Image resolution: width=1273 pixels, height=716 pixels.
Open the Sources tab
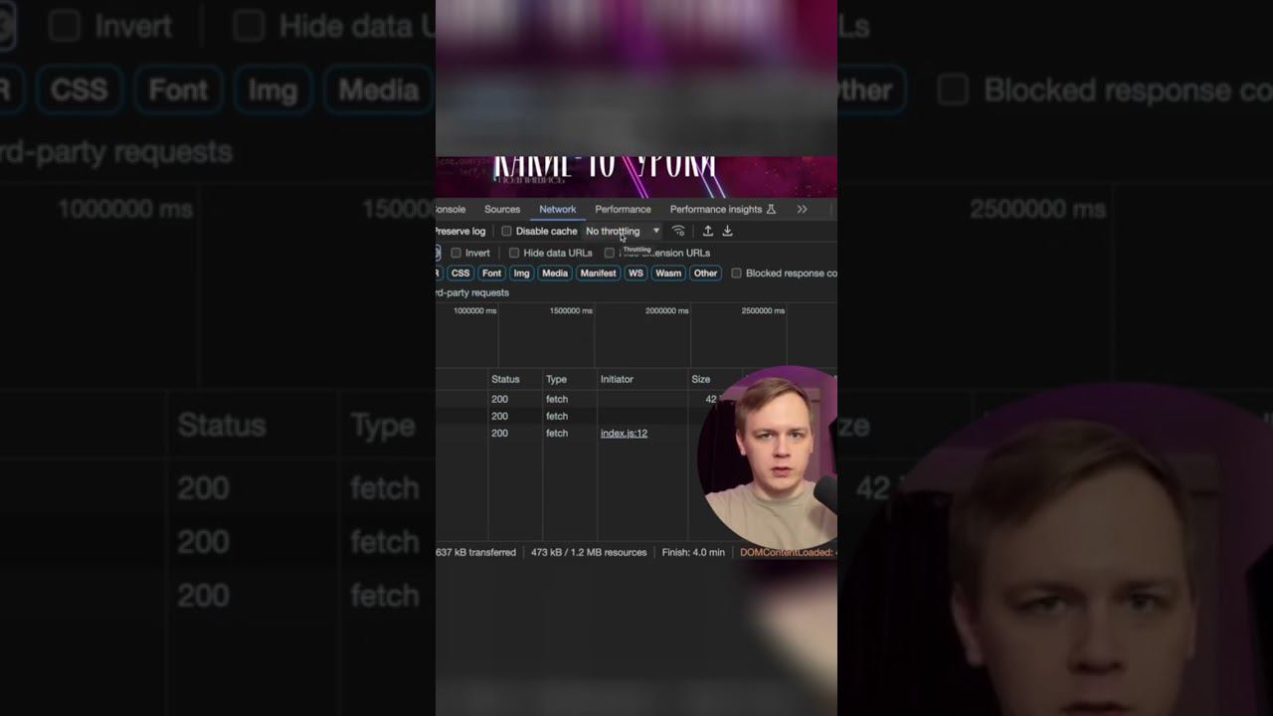502,210
